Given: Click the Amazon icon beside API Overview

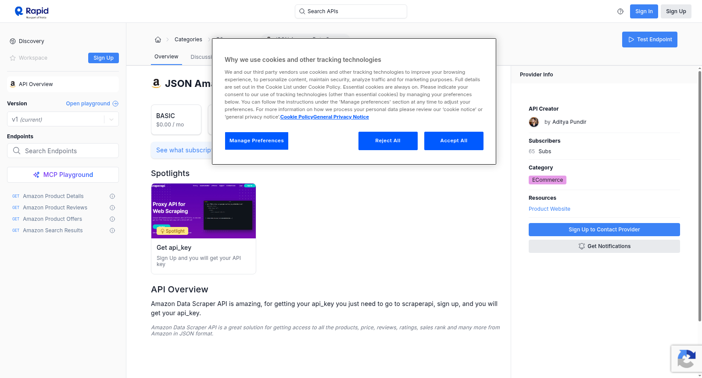Looking at the screenshot, I should (x=13, y=84).
